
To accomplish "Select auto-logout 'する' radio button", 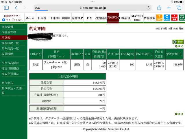I will (x=3, y=20).
